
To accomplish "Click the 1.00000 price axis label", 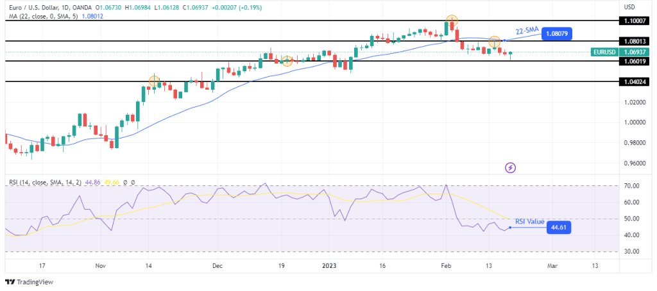I will coord(633,122).
